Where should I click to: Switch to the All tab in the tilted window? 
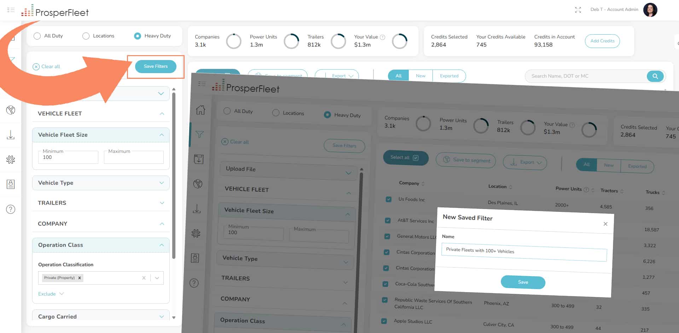tap(587, 165)
